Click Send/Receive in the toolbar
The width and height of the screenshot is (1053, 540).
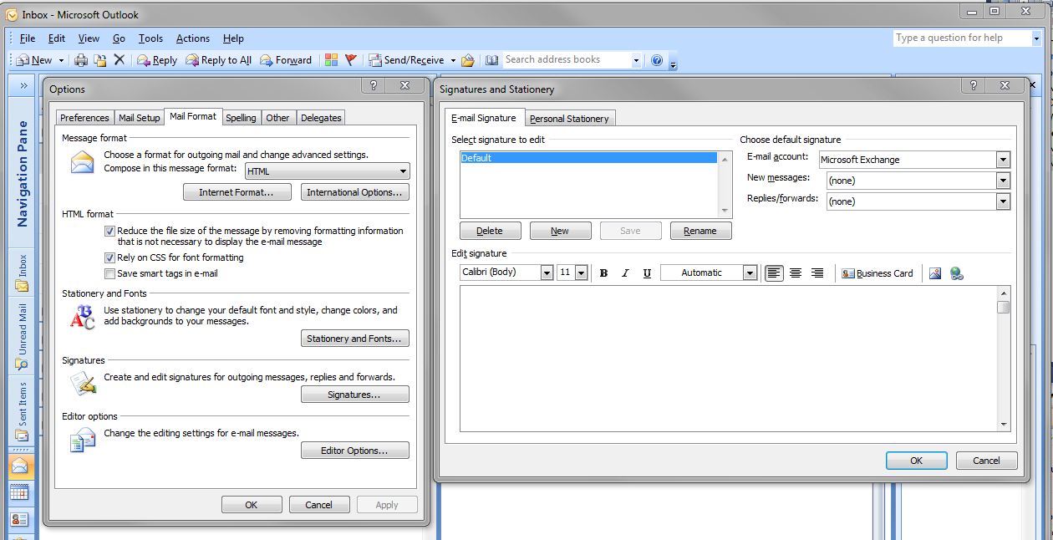[407, 60]
